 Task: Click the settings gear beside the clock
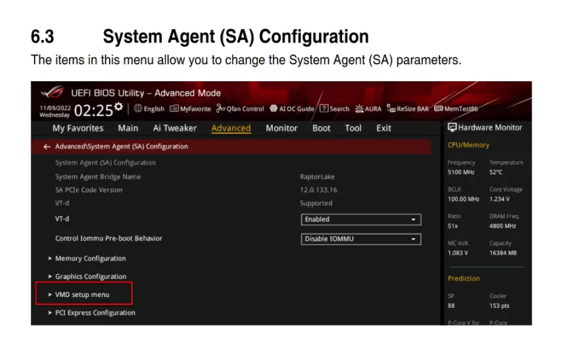[x=119, y=107]
